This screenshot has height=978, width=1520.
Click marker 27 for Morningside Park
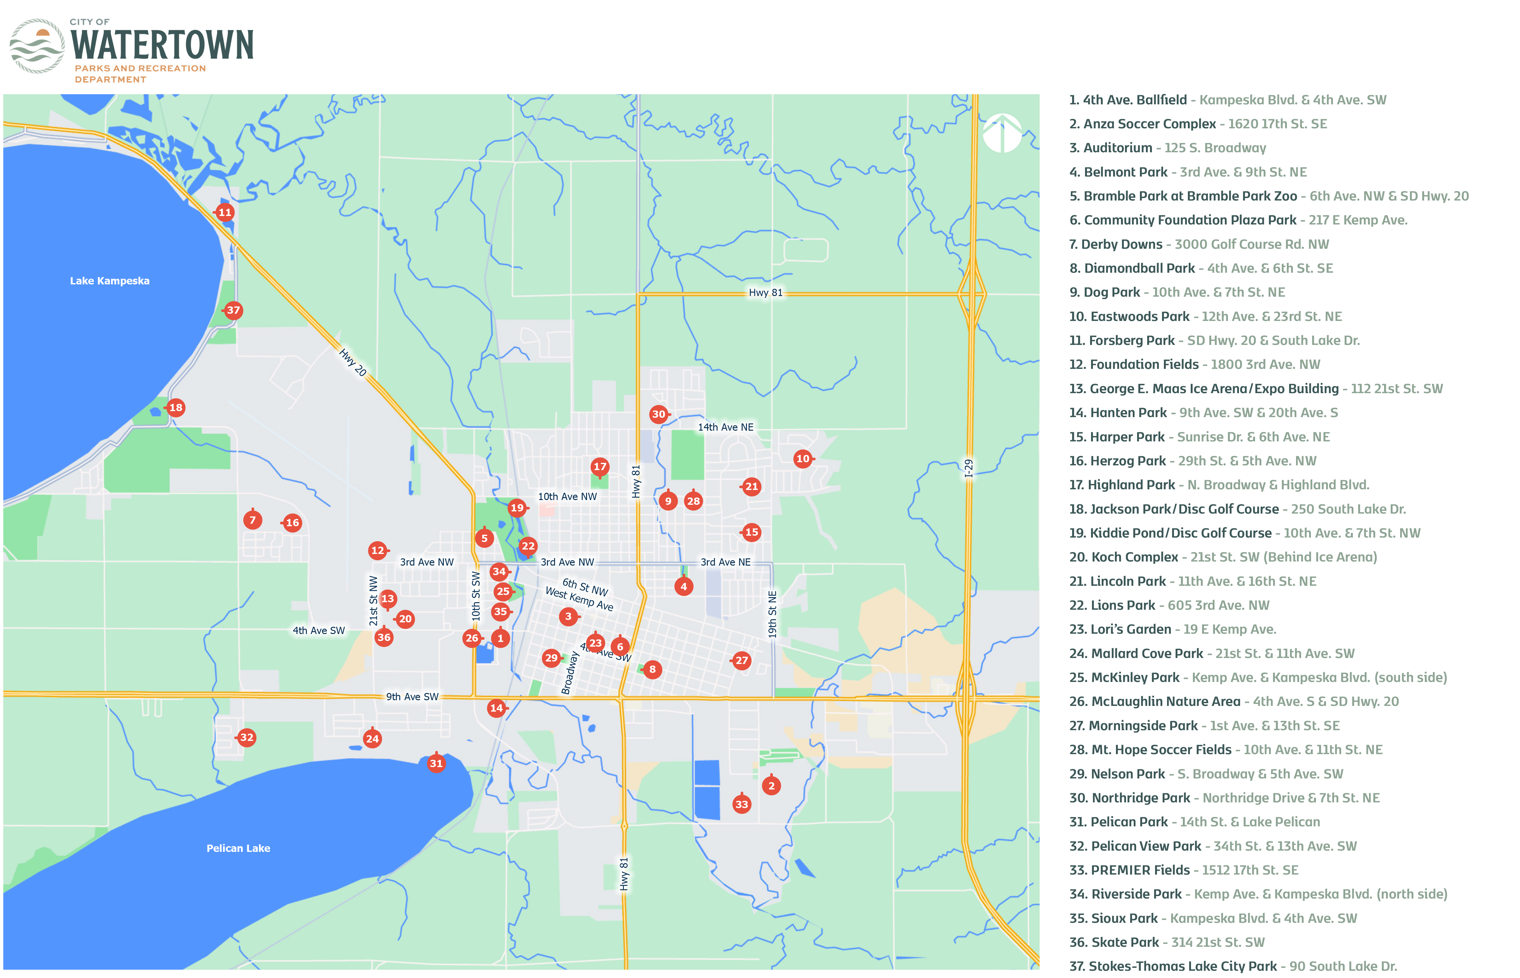(742, 661)
